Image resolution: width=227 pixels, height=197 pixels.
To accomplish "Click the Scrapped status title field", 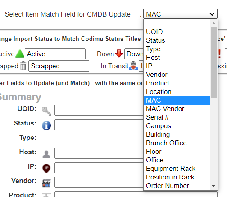I will point(59,66).
